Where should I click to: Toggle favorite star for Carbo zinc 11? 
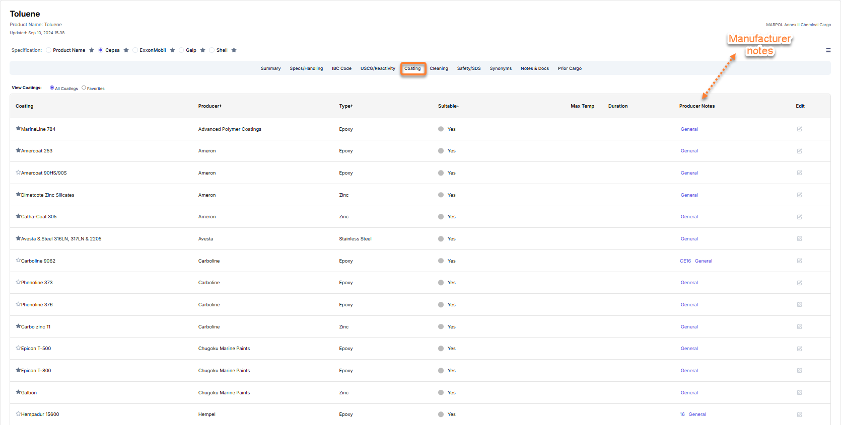(x=18, y=326)
